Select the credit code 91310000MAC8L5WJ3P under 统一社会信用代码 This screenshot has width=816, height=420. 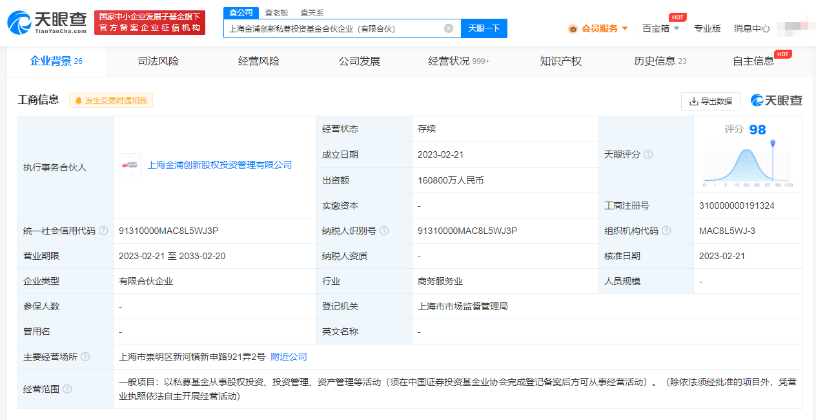[168, 231]
